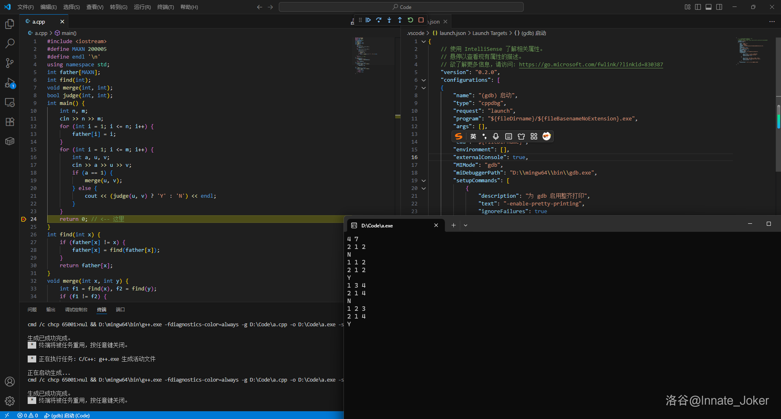This screenshot has height=419, width=781.
Task: Toggle the secondary sidebar on the right
Action: 719,7
